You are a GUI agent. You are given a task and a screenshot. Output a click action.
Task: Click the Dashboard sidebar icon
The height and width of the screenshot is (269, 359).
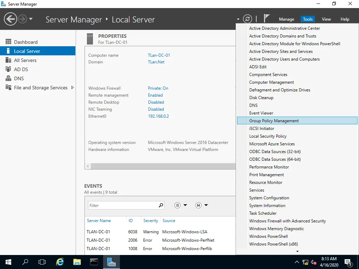pyautogui.click(x=8, y=42)
